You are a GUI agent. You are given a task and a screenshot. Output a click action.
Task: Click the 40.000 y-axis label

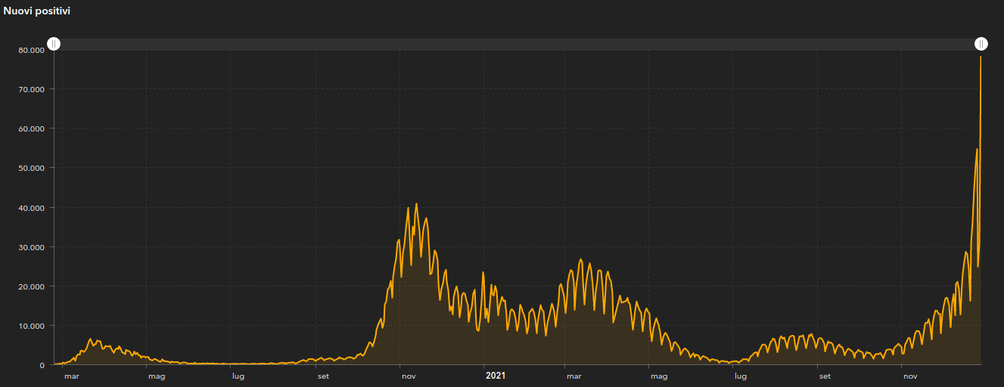pyautogui.click(x=31, y=208)
